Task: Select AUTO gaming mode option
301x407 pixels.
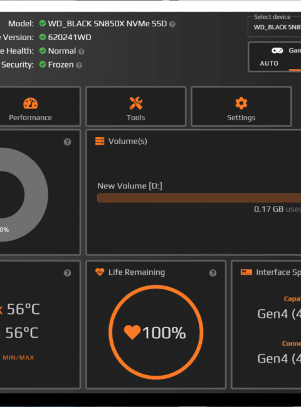Action: (x=269, y=63)
